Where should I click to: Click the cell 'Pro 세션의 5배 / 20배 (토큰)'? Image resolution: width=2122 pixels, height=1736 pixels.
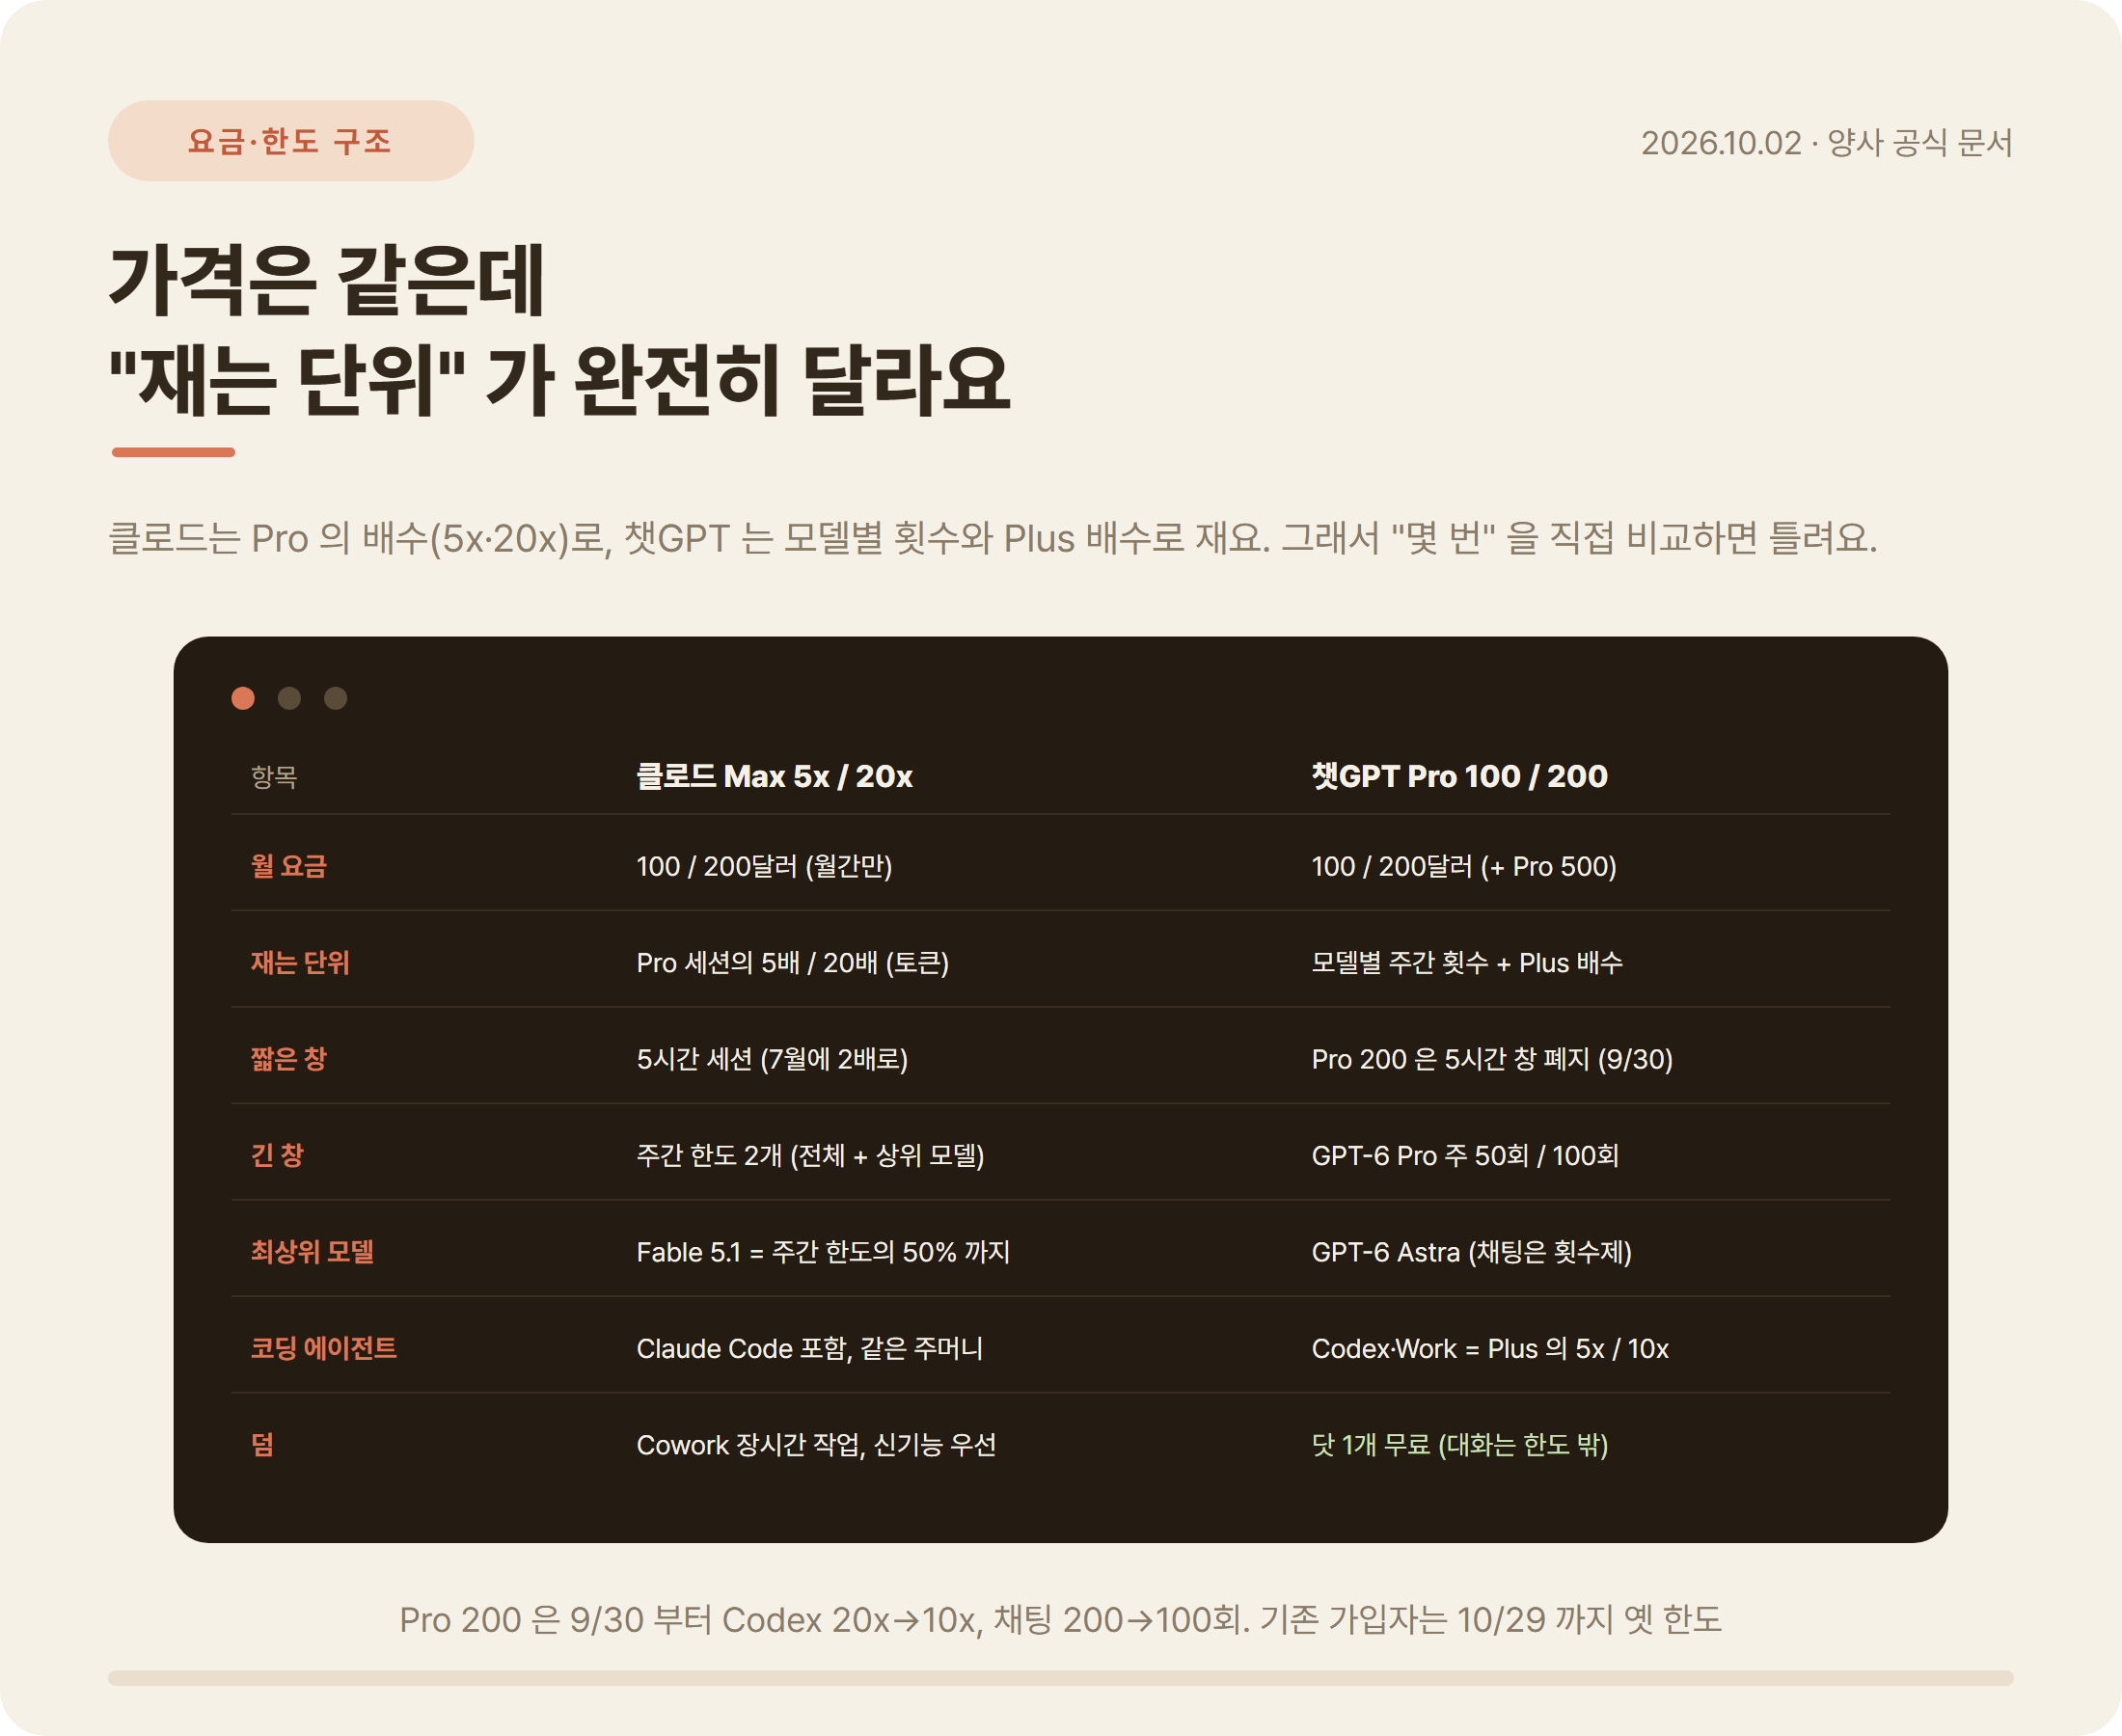(x=792, y=962)
